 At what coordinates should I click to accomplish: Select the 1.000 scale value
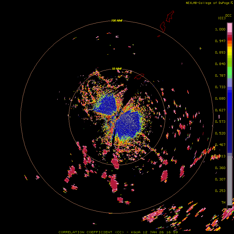pos(220,29)
